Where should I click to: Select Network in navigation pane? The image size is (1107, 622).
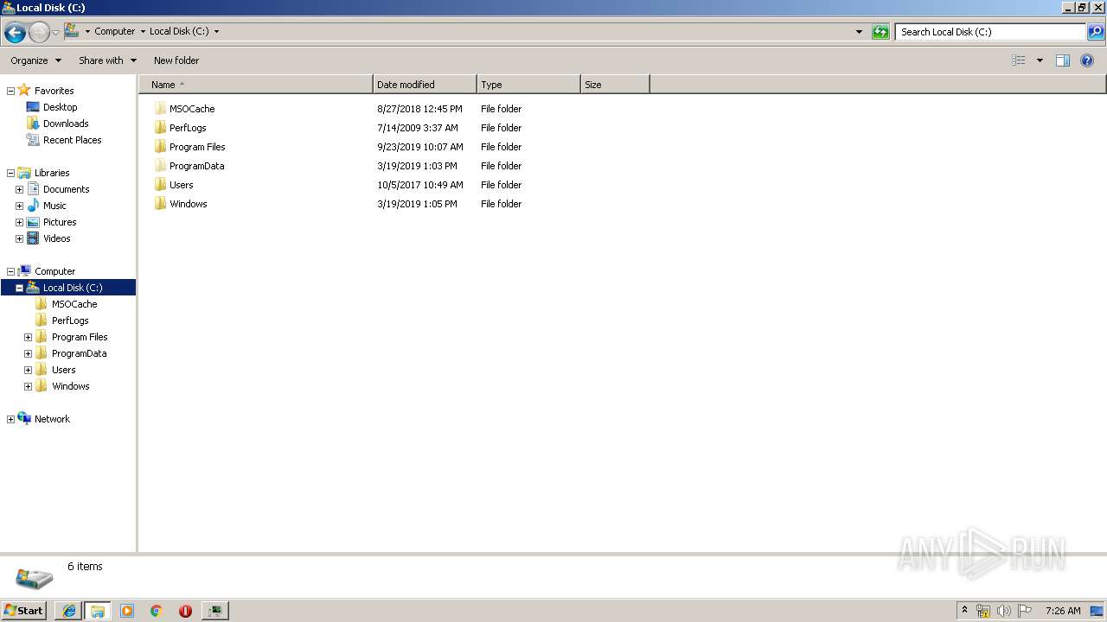[x=52, y=419]
